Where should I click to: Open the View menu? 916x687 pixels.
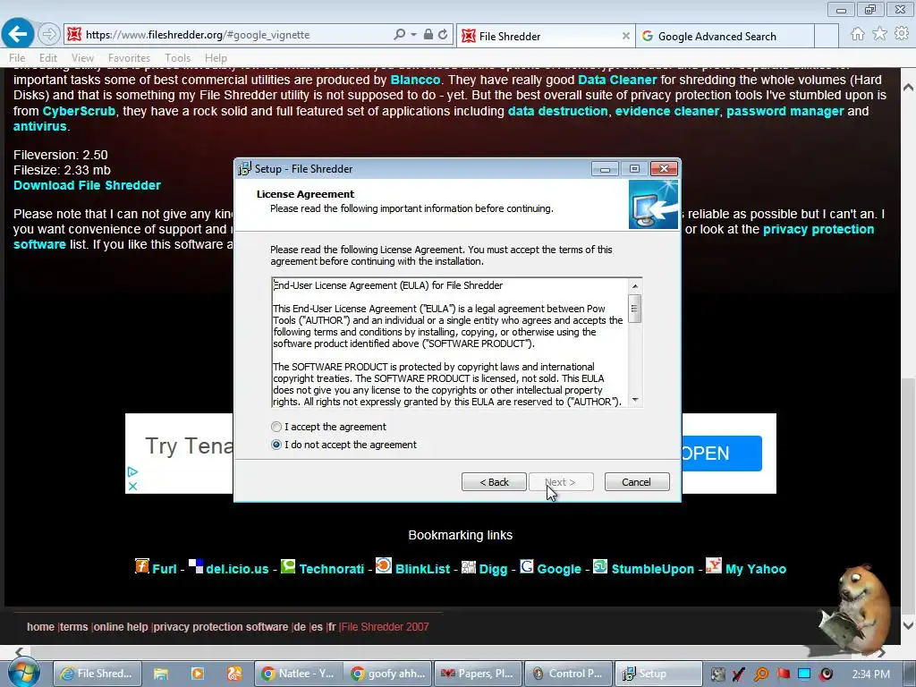click(82, 58)
